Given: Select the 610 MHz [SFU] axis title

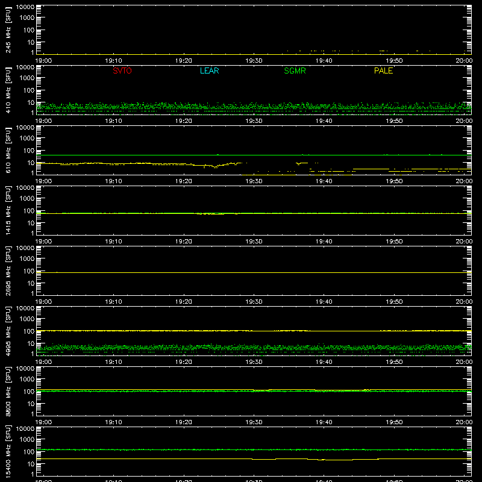Looking at the screenshot, I should pyautogui.click(x=8, y=150).
